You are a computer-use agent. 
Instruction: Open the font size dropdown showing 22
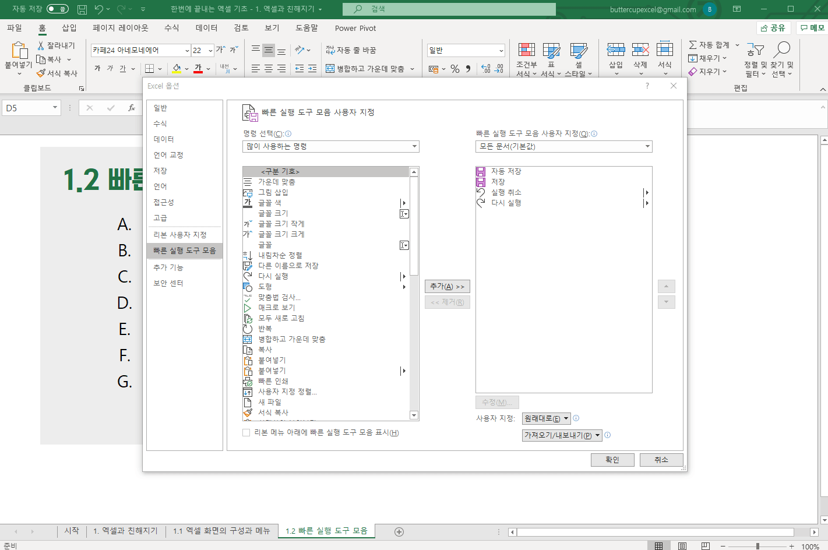coord(210,51)
